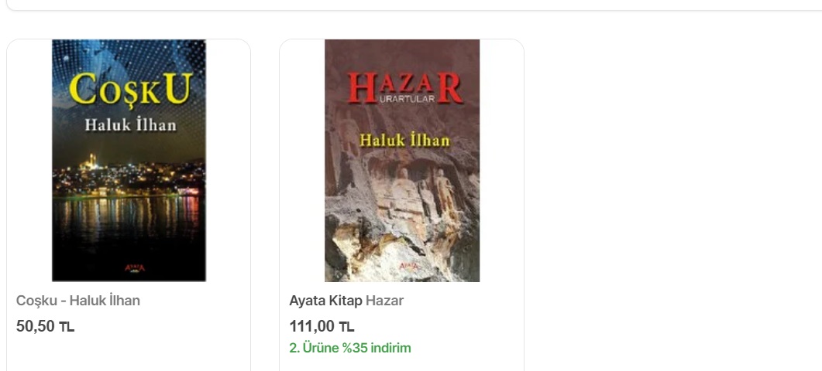Click the 50,50 TL price
The image size is (822, 371).
click(45, 326)
